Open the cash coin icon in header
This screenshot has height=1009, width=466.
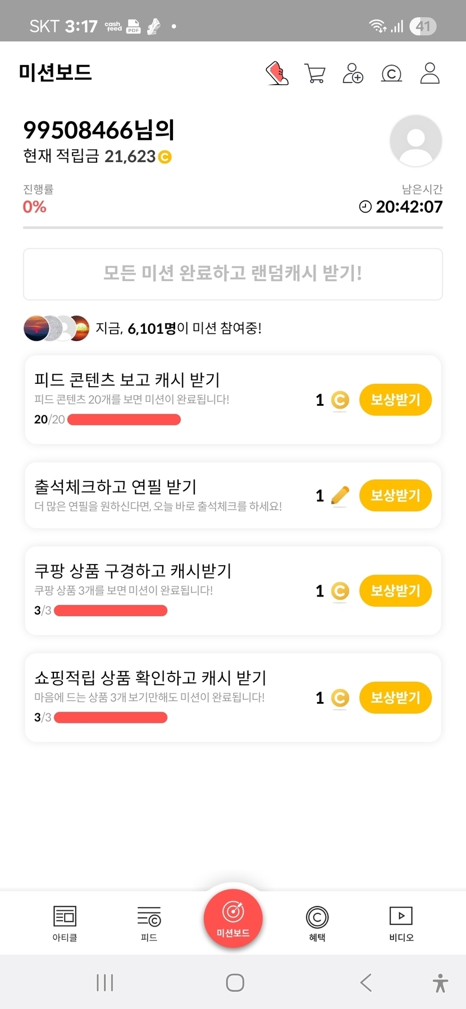tap(391, 74)
